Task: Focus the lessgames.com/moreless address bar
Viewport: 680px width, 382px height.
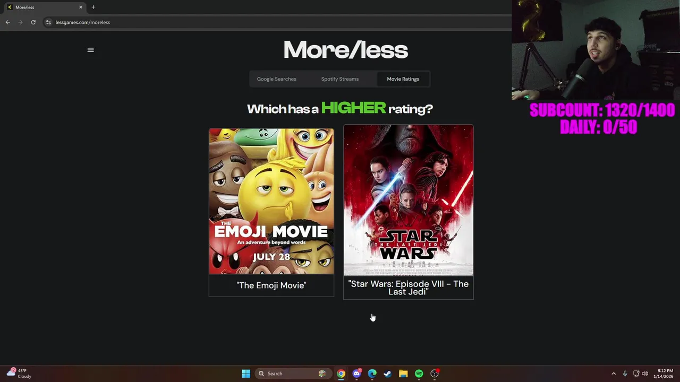Action: click(x=276, y=22)
